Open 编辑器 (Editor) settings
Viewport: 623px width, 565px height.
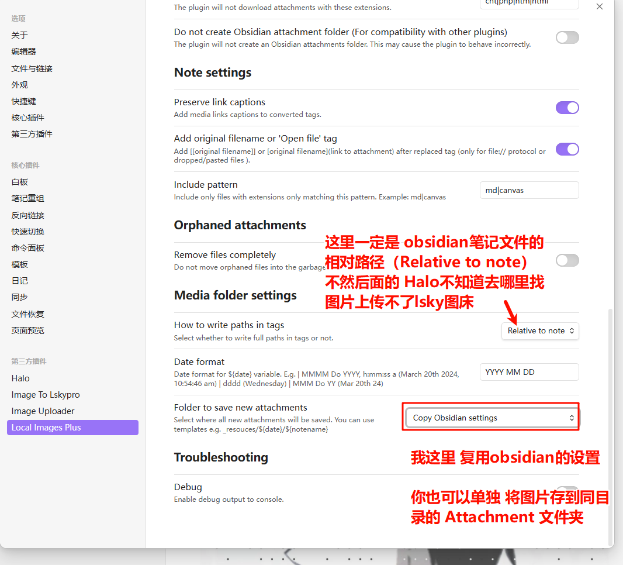(24, 51)
